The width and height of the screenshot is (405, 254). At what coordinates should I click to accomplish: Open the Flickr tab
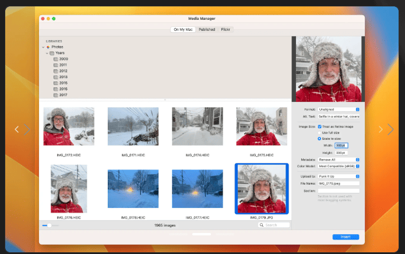(x=226, y=30)
